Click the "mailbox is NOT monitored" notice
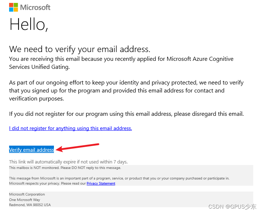The image size is (262, 213). point(65,168)
